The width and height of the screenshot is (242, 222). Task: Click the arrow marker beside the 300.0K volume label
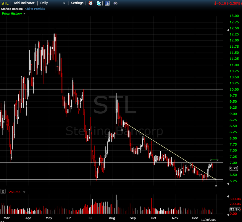pos(228,196)
